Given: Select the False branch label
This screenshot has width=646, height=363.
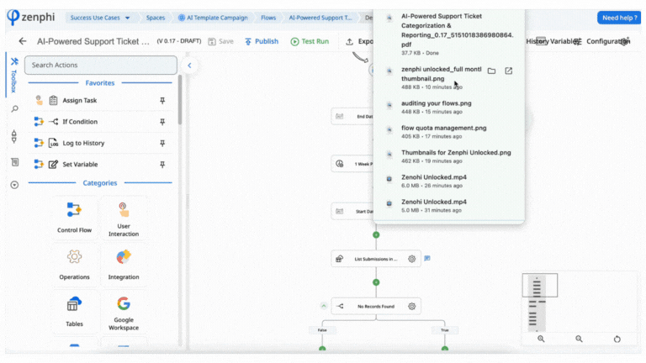Looking at the screenshot, I should pyautogui.click(x=322, y=330).
